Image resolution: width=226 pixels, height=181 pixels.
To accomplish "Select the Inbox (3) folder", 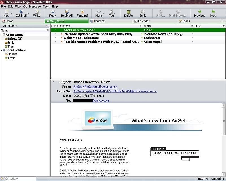I will pos(15,39).
